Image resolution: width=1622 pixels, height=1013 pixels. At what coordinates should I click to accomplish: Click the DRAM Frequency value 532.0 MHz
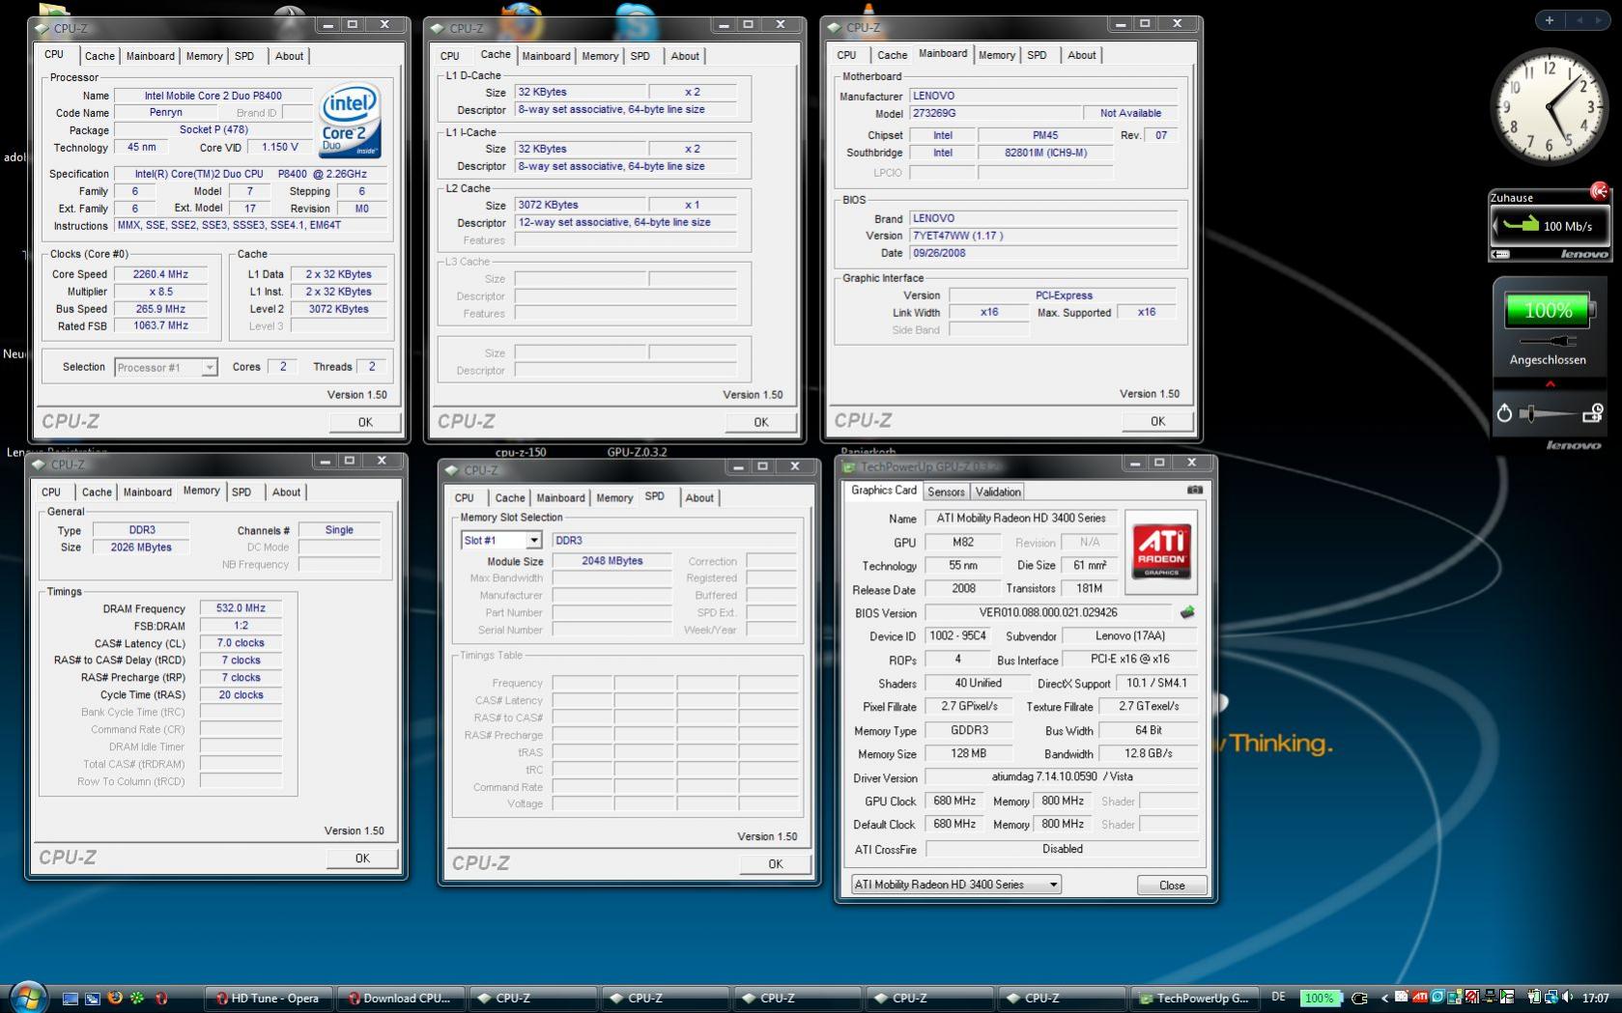[x=241, y=608]
